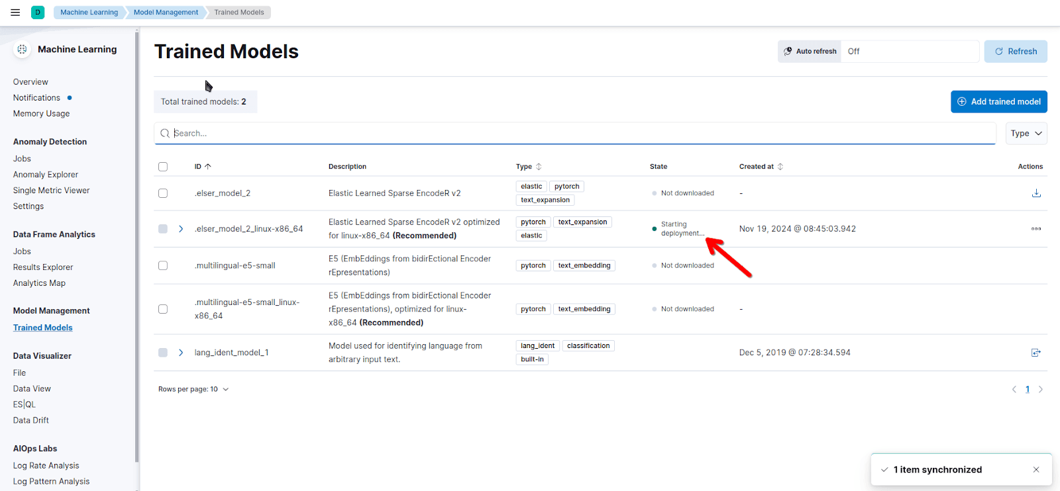Dismiss the item synchronized notification
Image resolution: width=1060 pixels, height=491 pixels.
(x=1036, y=470)
